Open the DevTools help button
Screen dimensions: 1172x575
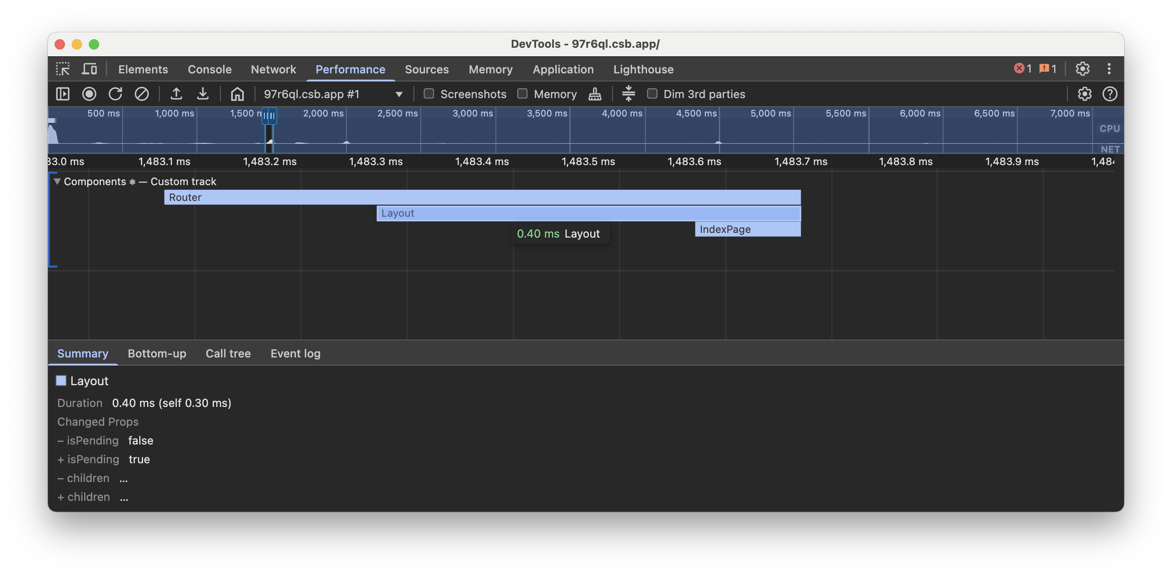(1110, 94)
